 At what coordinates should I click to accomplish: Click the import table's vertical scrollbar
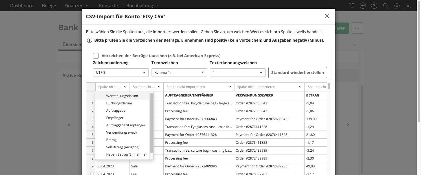click(329, 86)
